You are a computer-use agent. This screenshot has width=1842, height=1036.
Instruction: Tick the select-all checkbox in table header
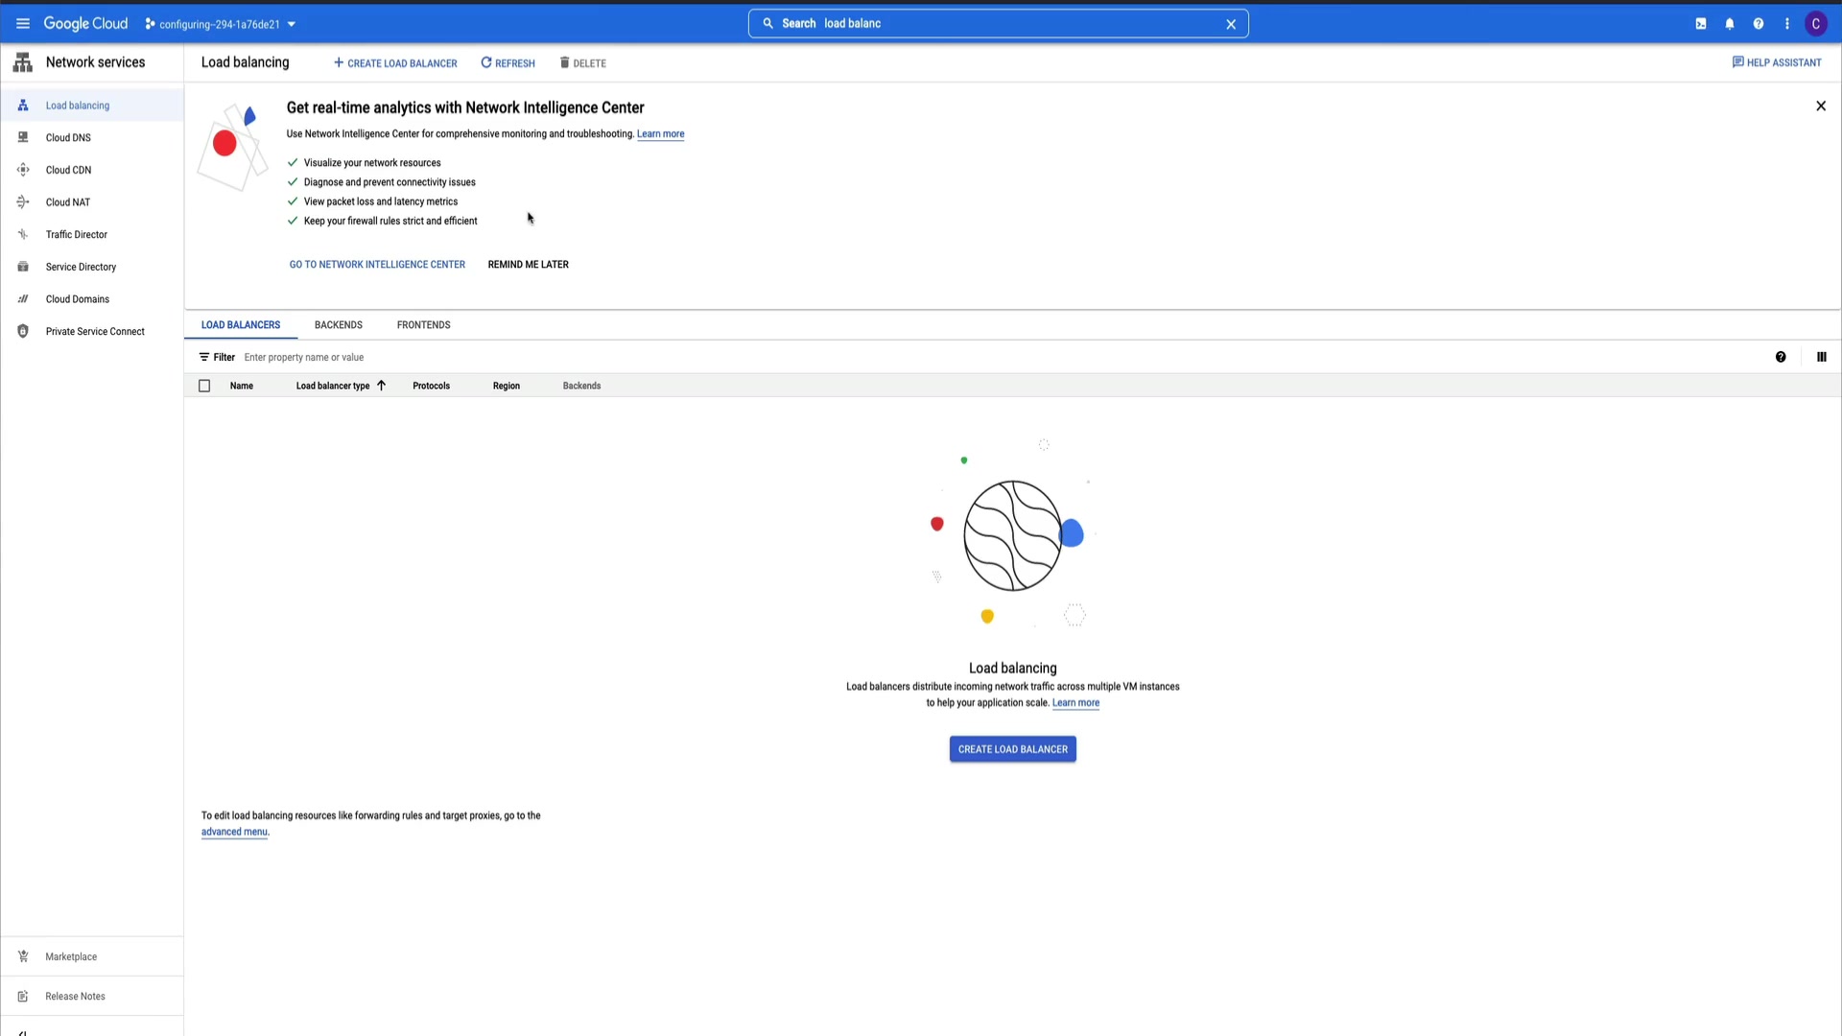pyautogui.click(x=204, y=386)
